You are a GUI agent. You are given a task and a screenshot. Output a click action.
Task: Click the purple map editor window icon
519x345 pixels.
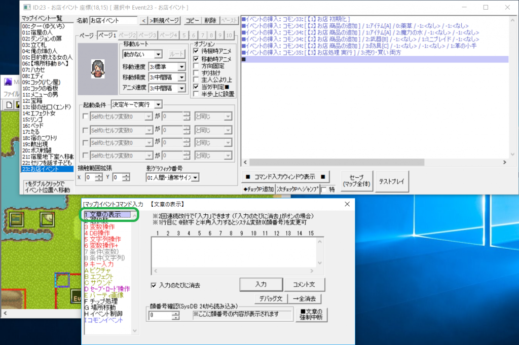[x=8, y=82]
